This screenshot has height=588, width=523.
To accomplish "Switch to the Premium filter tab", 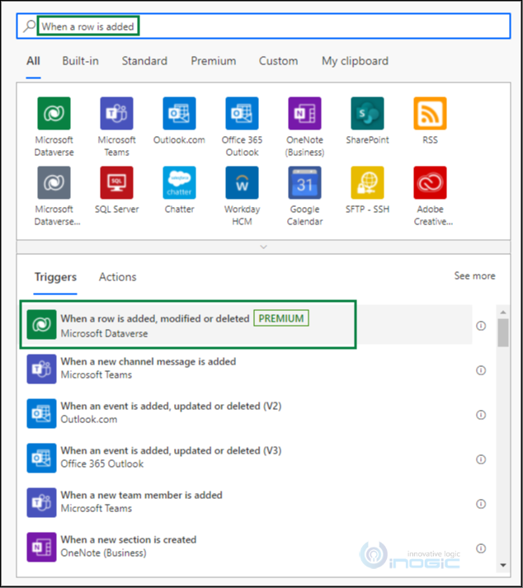I will click(x=213, y=61).
